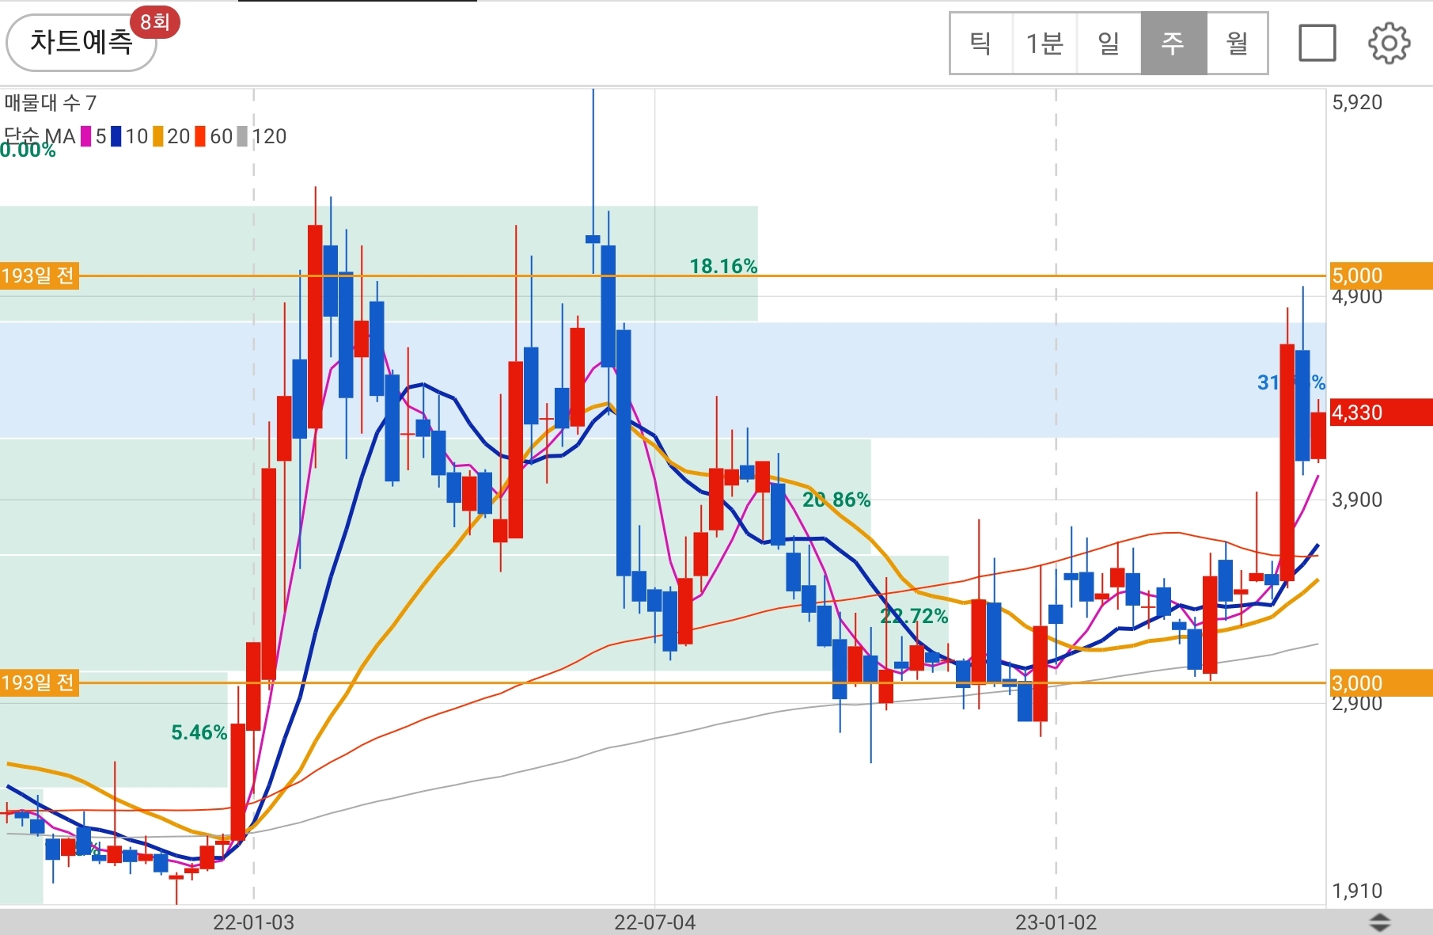Tap the 차트예측 chart prediction button
This screenshot has width=1433, height=935.
tap(82, 42)
